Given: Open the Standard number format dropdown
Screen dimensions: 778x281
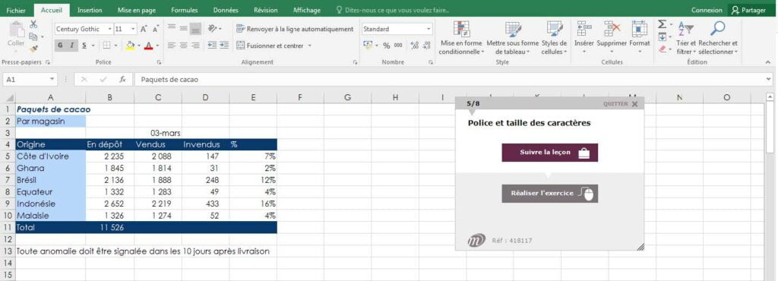Looking at the screenshot, I should [429, 30].
